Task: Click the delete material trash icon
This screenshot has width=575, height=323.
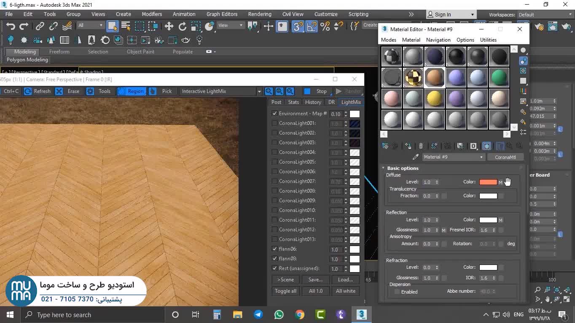Action: coord(421,146)
